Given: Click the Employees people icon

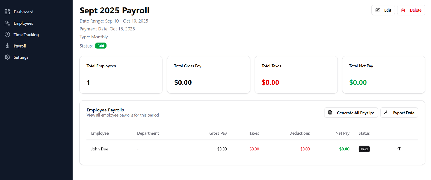Looking at the screenshot, I should coord(7,23).
